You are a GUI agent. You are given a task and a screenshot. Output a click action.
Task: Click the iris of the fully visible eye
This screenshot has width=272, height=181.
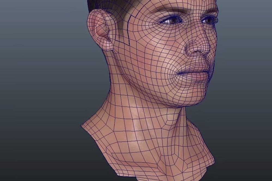click(173, 20)
